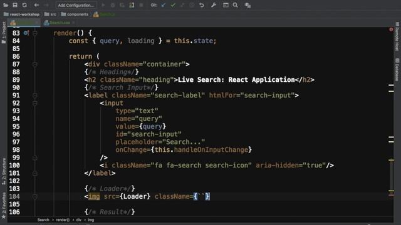This screenshot has height=225, width=401.
Task: Close the Search.css tab
Action: [73, 22]
